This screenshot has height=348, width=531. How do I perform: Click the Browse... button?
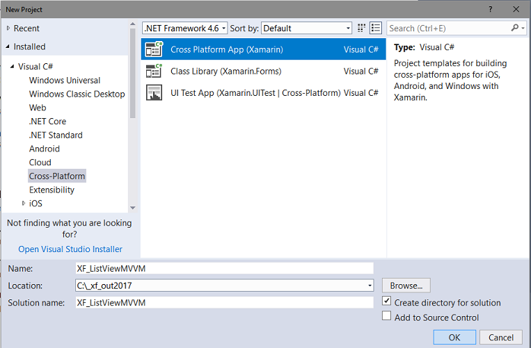(406, 285)
